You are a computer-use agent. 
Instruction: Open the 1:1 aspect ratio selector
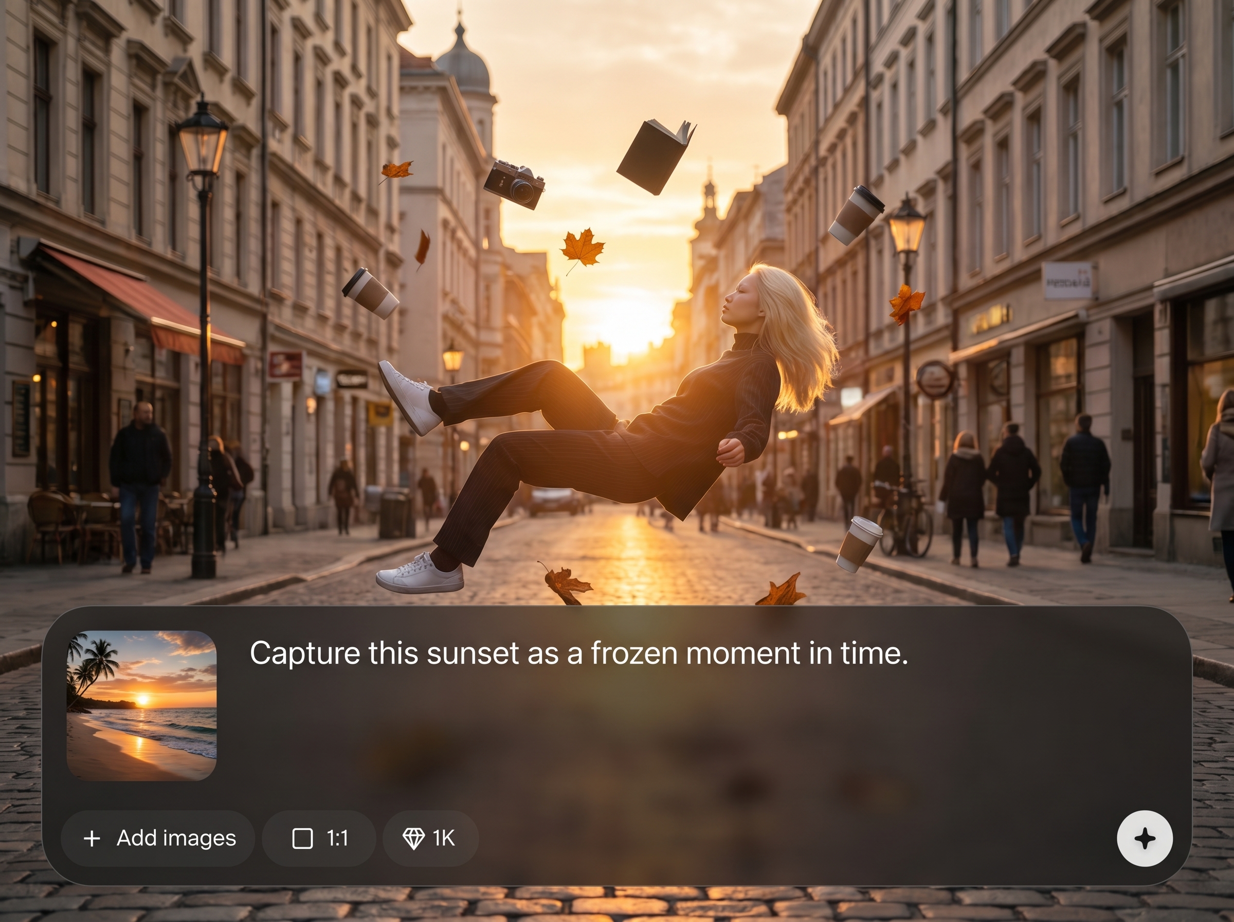click(319, 838)
